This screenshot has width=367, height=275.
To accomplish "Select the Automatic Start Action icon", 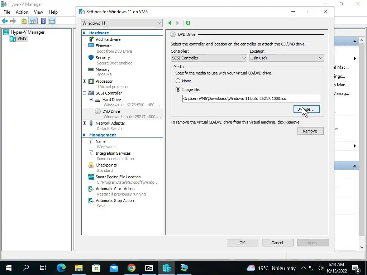I will pos(91,189).
